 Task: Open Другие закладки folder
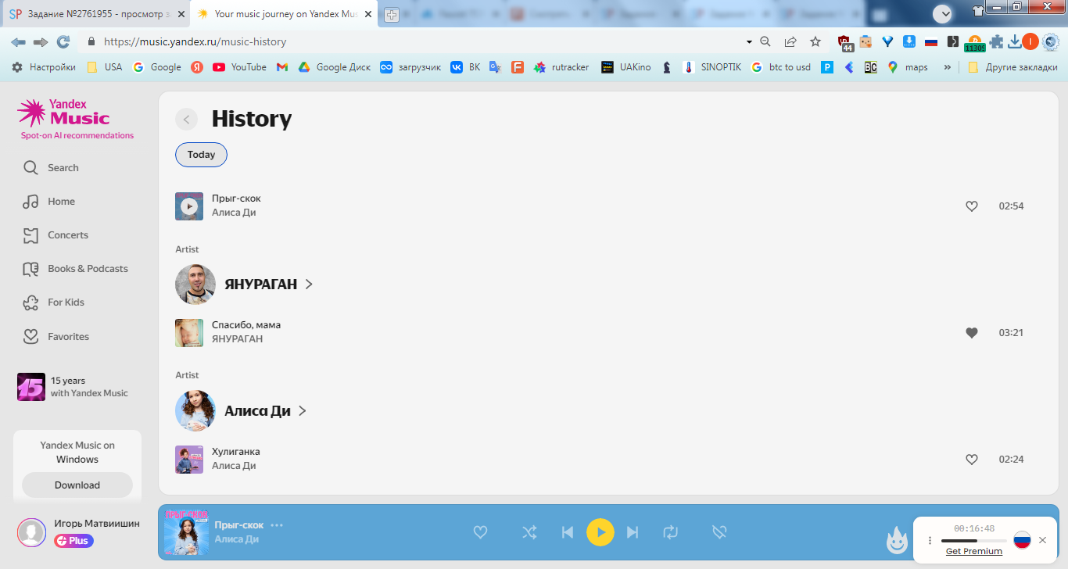[x=1013, y=67]
